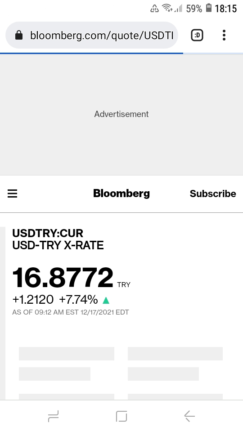Tap the Advertisement banner placeholder
The image size is (243, 432).
pyautogui.click(x=121, y=114)
